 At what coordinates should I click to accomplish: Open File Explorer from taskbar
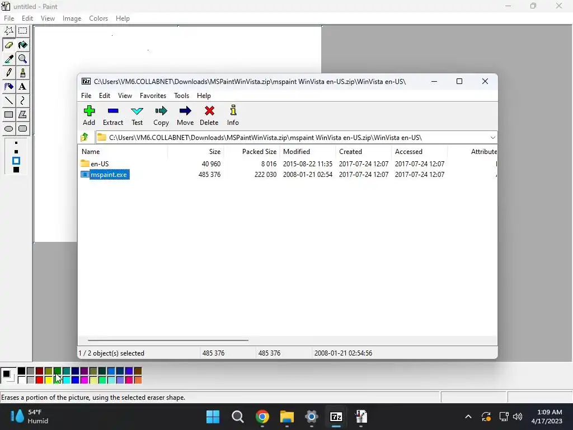[287, 417]
